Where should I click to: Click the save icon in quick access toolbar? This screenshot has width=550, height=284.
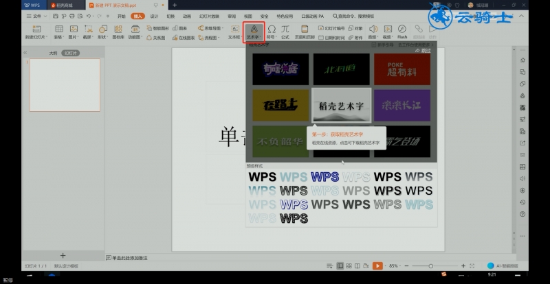click(56, 16)
